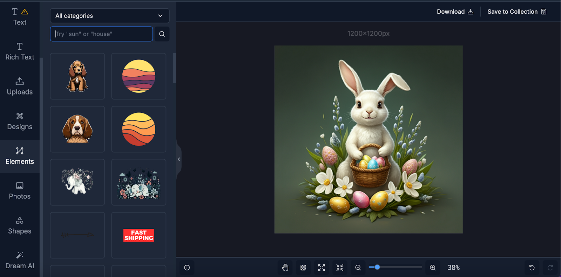Add the FAST SHIPPING badge element
561x277 pixels.
point(139,235)
